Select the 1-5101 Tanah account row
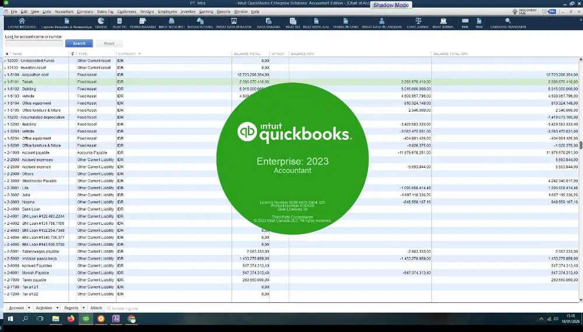583x332 pixels. click(x=292, y=82)
